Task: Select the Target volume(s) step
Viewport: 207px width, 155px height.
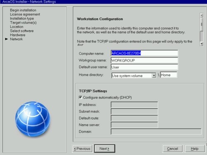Action: pyautogui.click(x=23, y=23)
